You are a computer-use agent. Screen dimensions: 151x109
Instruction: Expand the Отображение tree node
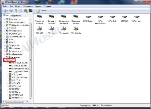coord(4,31)
